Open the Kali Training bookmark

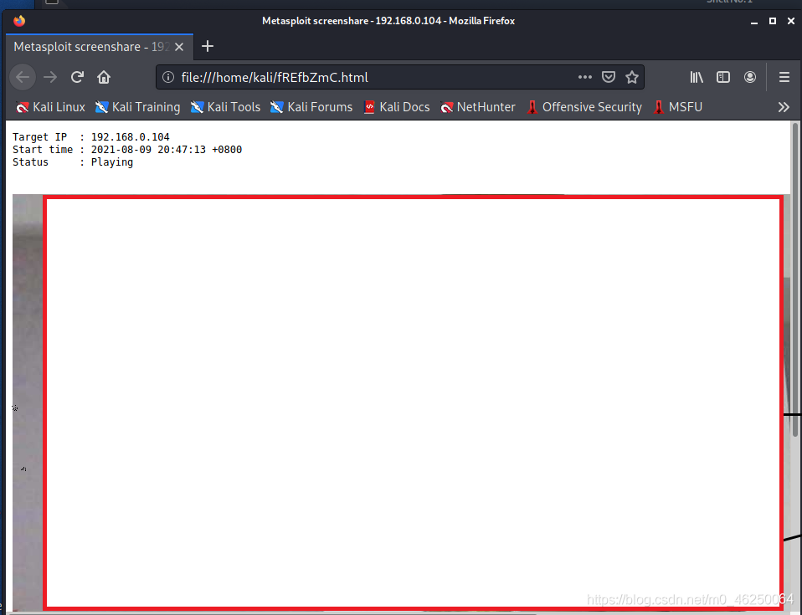(137, 107)
